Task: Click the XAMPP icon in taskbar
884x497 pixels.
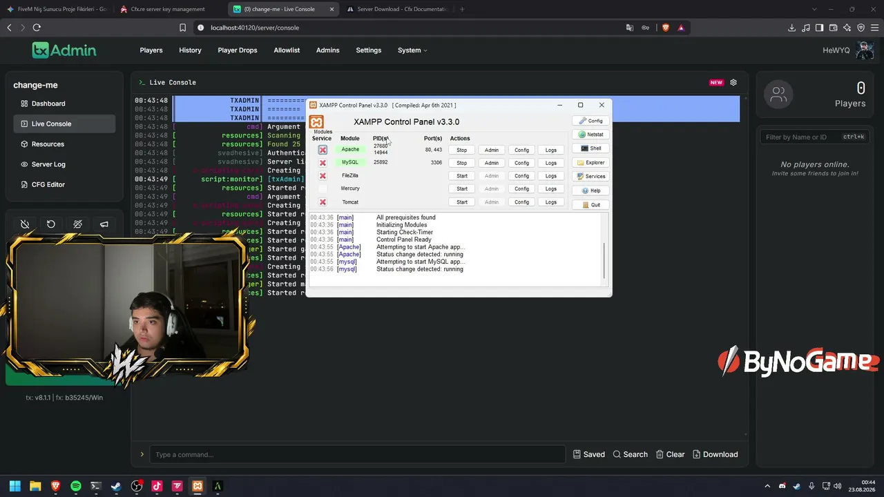Action: (x=198, y=486)
